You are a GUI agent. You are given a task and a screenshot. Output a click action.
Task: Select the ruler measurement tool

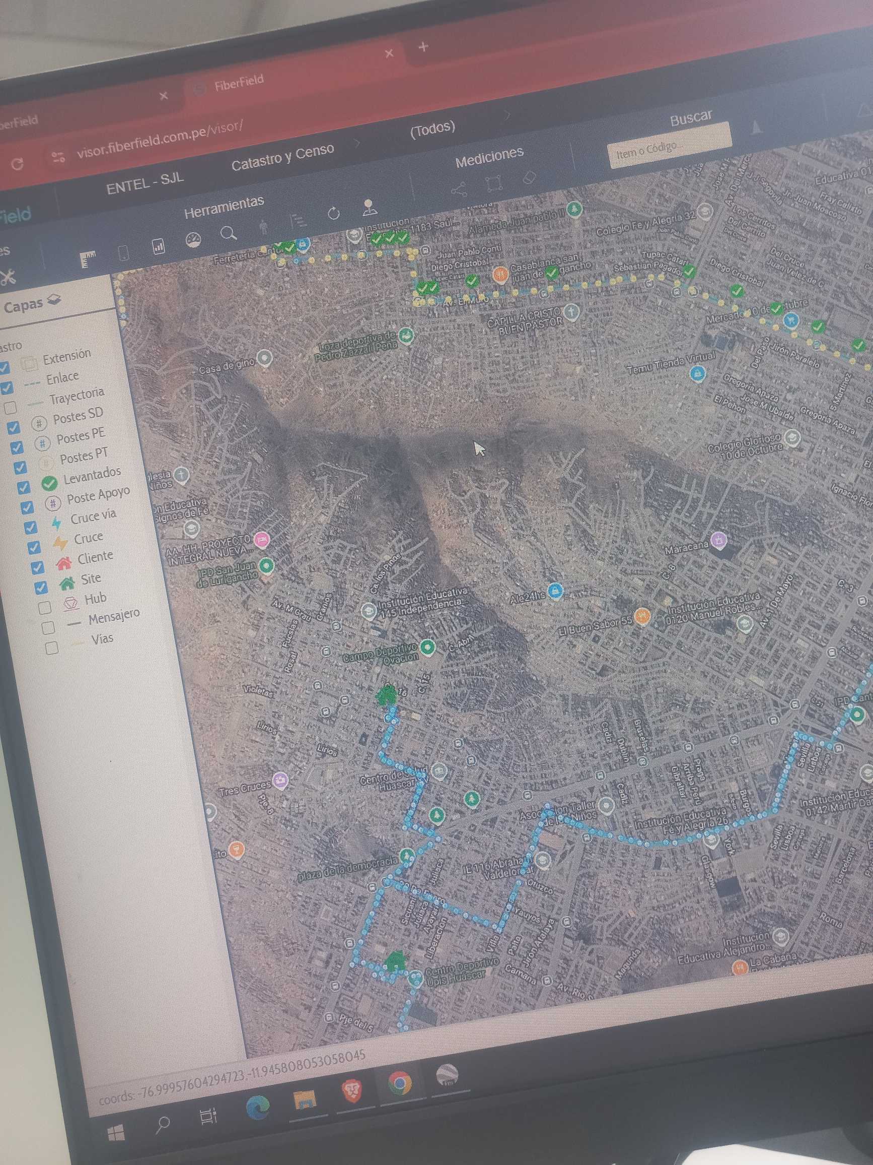pos(88,260)
